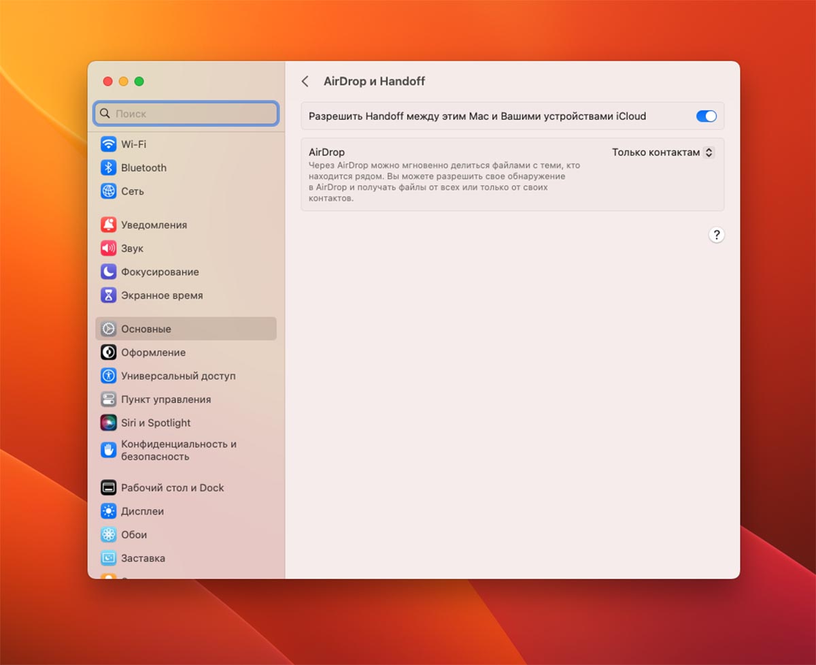Open Siri и Spotlight icon

[x=109, y=423]
